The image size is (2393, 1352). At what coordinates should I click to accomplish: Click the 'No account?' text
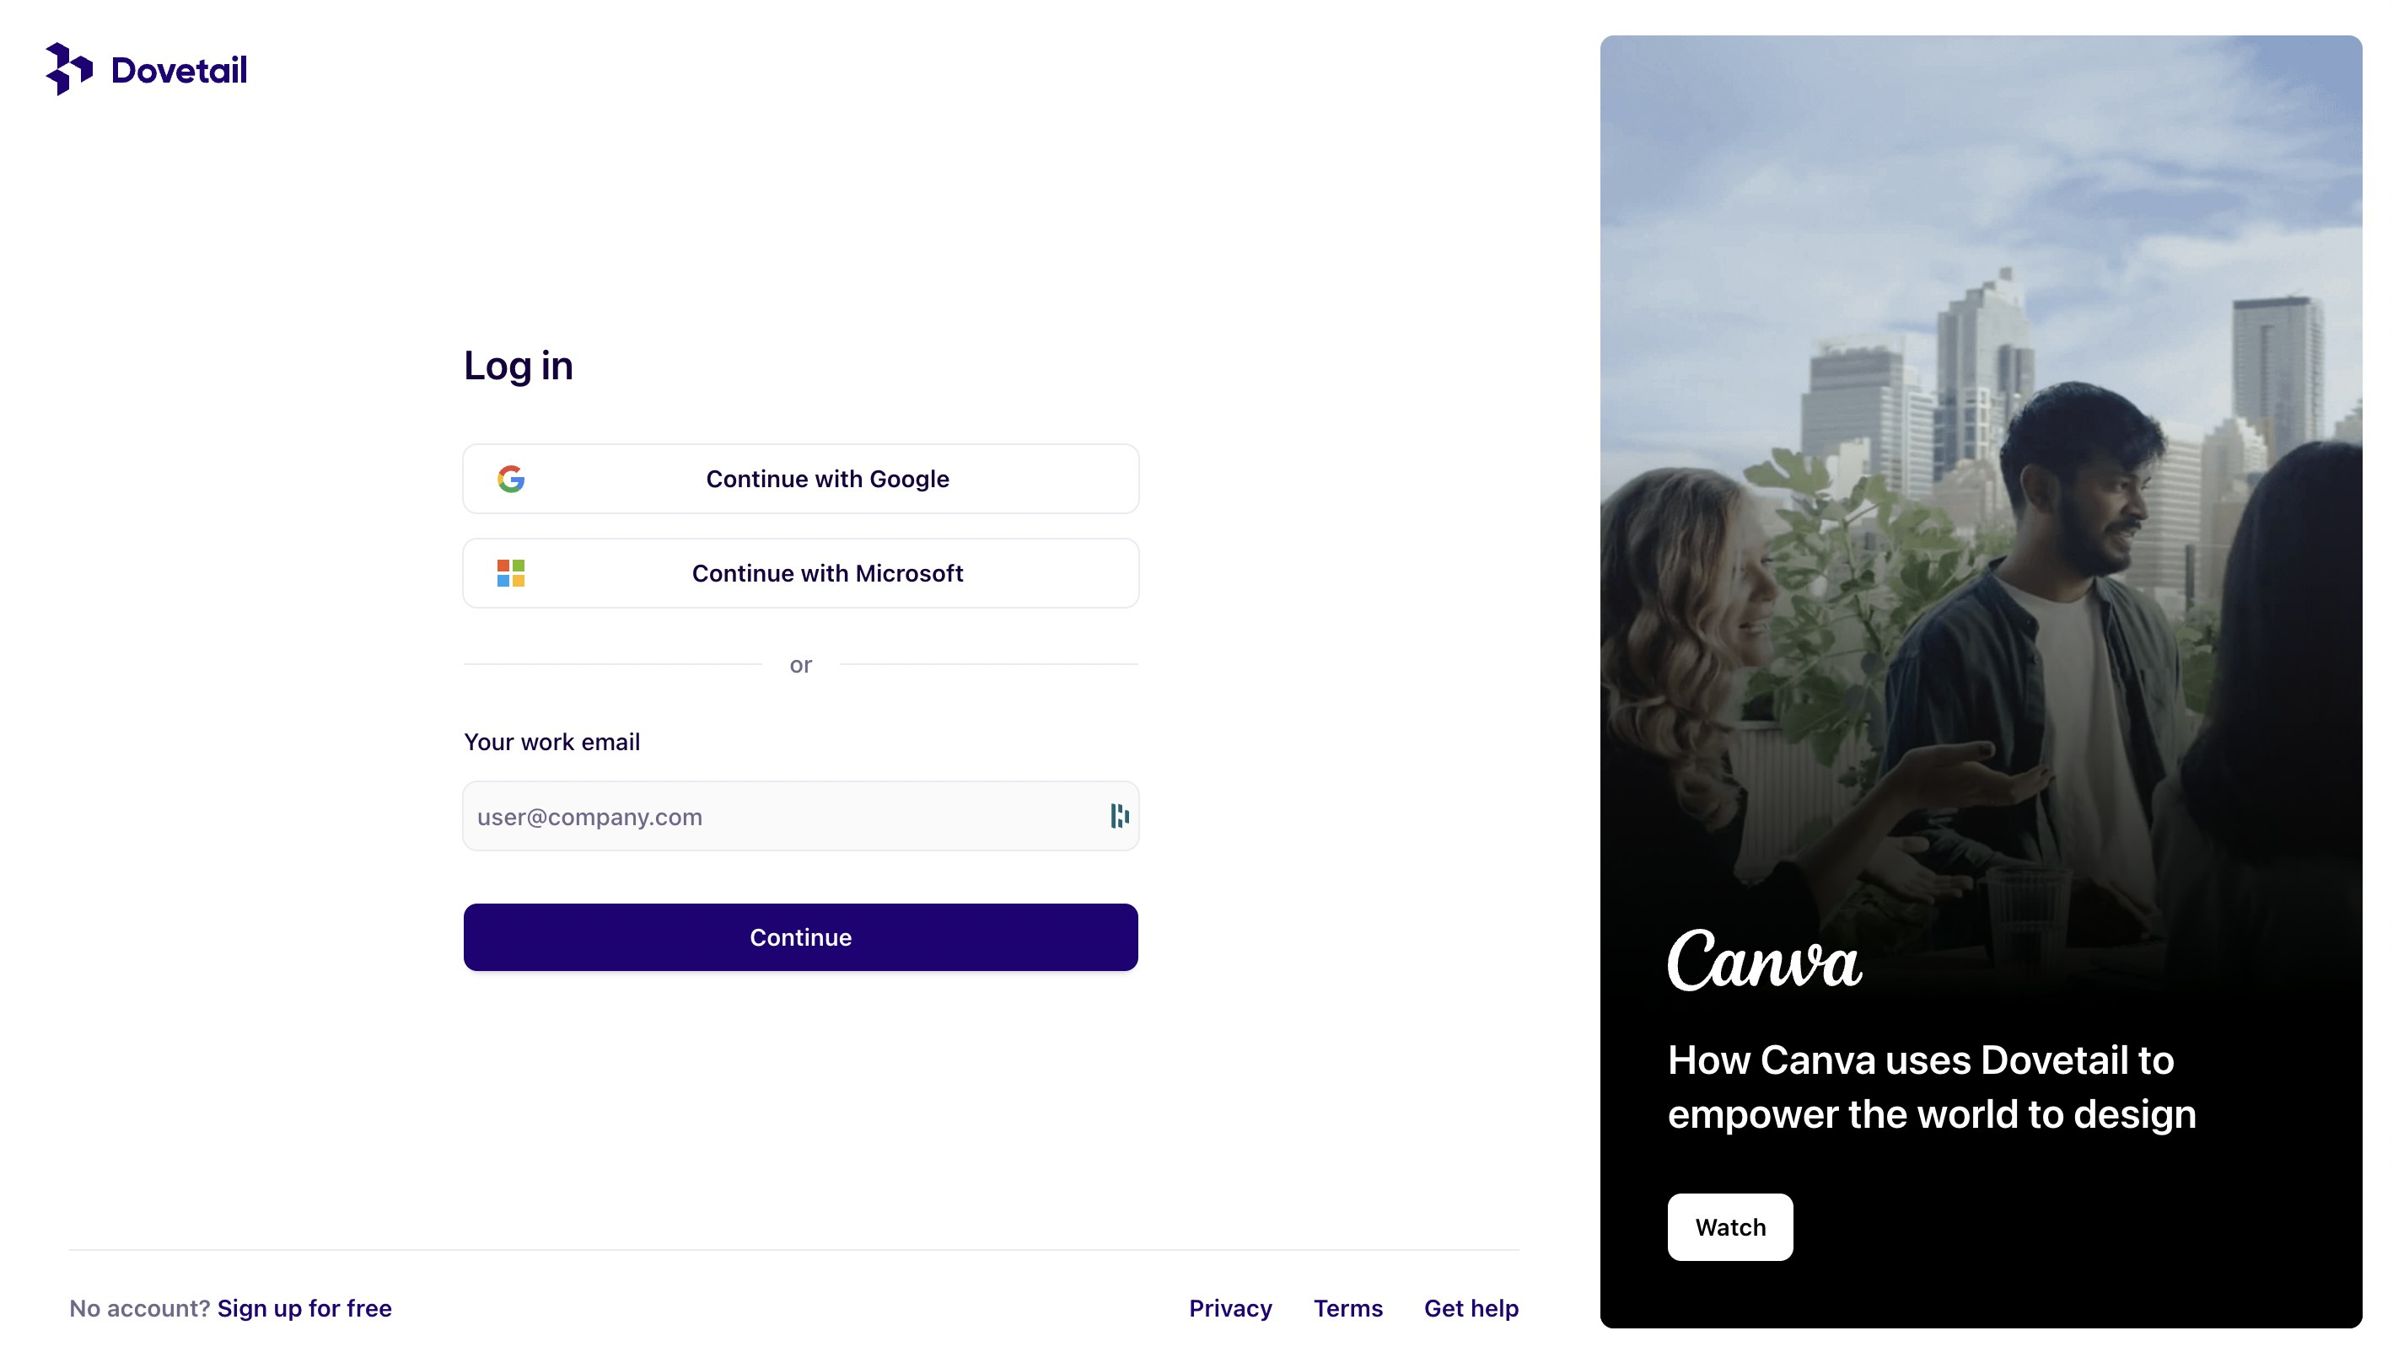[140, 1307]
